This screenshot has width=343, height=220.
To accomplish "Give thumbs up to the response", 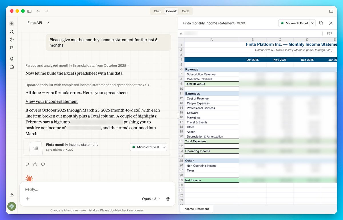I will pos(35,164).
